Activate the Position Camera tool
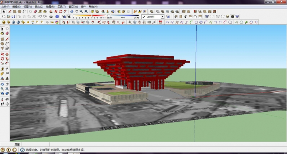Viewport: 287px width, 154px height. pyautogui.click(x=2, y=99)
